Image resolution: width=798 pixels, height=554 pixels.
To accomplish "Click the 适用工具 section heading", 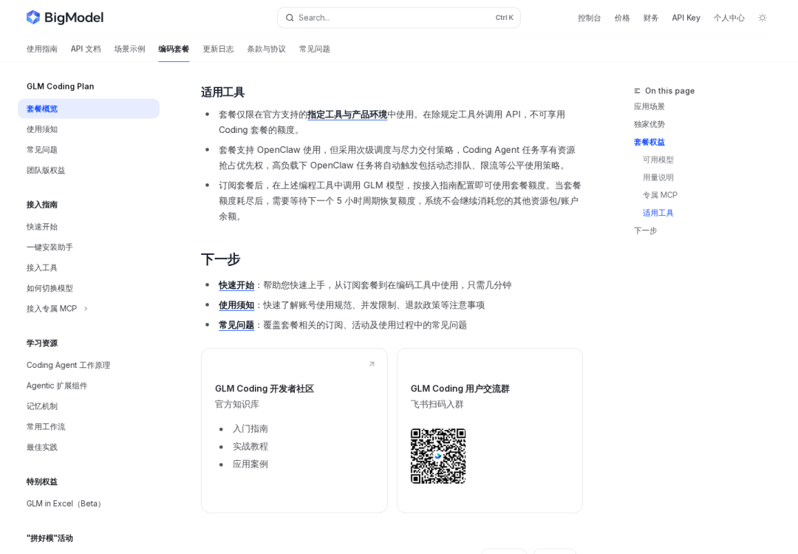I will point(223,92).
